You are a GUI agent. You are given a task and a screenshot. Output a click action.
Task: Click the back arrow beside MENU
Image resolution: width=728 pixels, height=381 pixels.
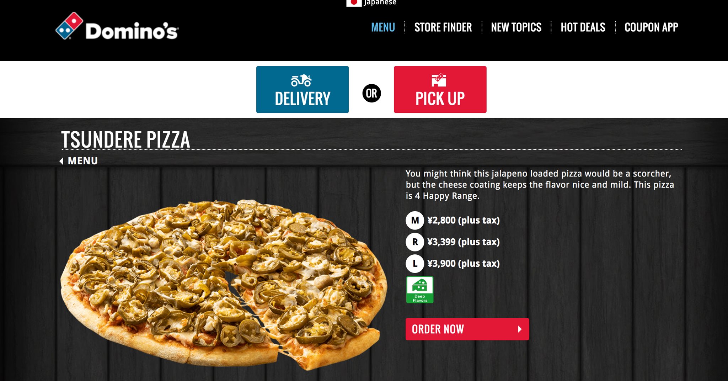tap(61, 161)
